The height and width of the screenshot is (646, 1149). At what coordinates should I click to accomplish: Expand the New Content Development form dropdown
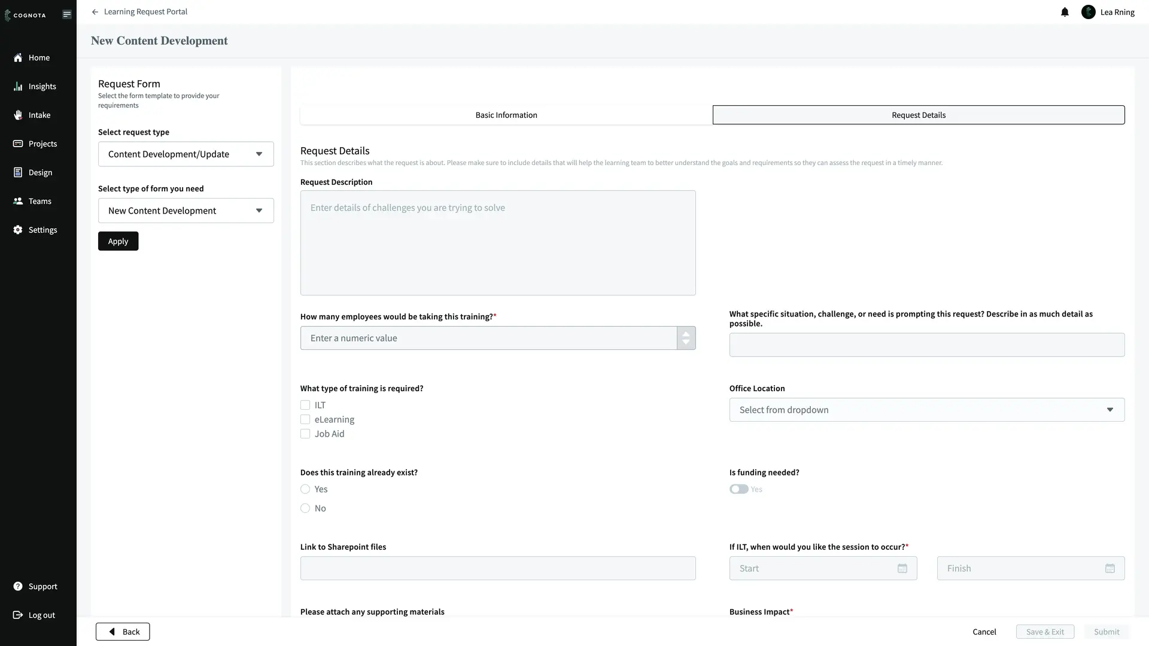point(186,211)
